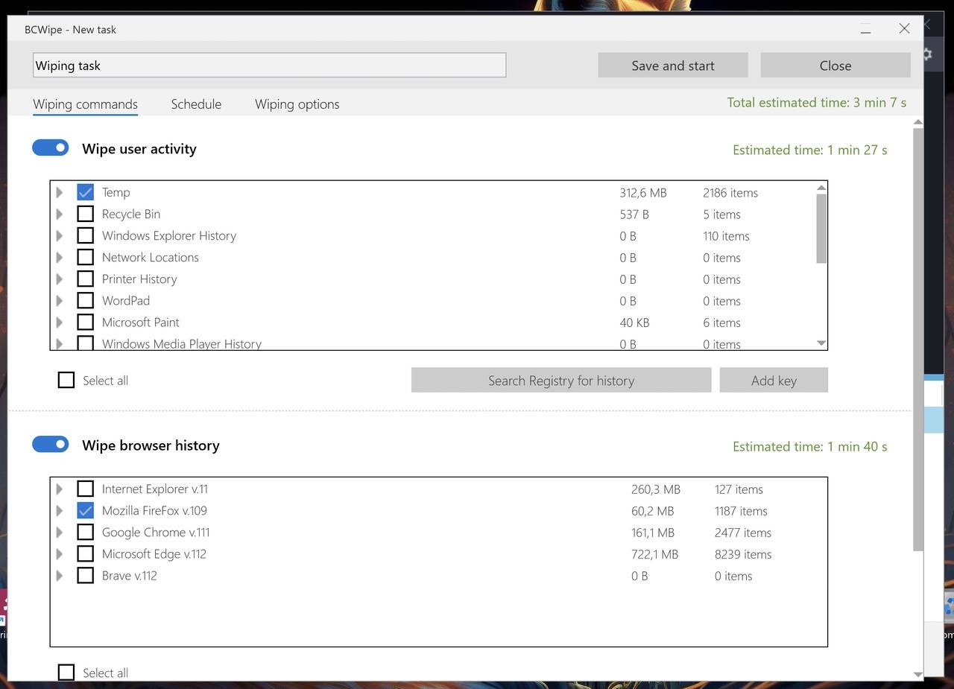Click the 537 B size value
This screenshot has height=689, width=954.
(634, 214)
